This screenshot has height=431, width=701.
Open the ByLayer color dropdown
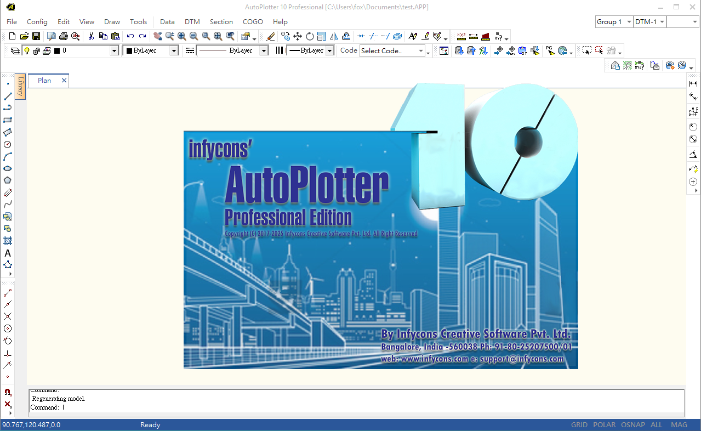click(174, 50)
